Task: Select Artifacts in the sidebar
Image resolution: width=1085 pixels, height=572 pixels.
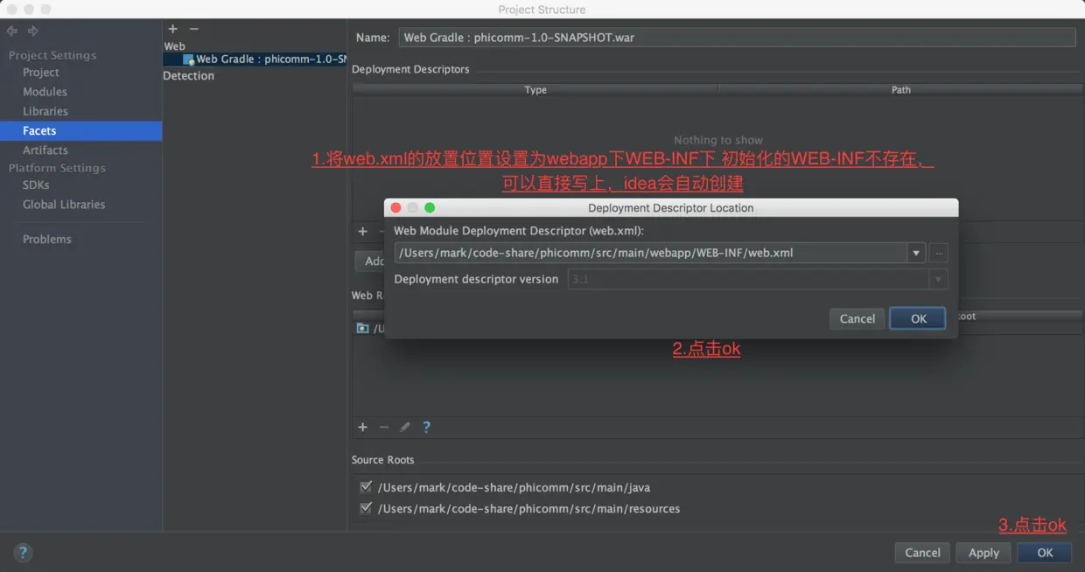Action: point(45,150)
